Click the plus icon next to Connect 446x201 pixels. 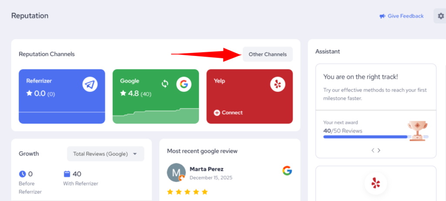217,113
